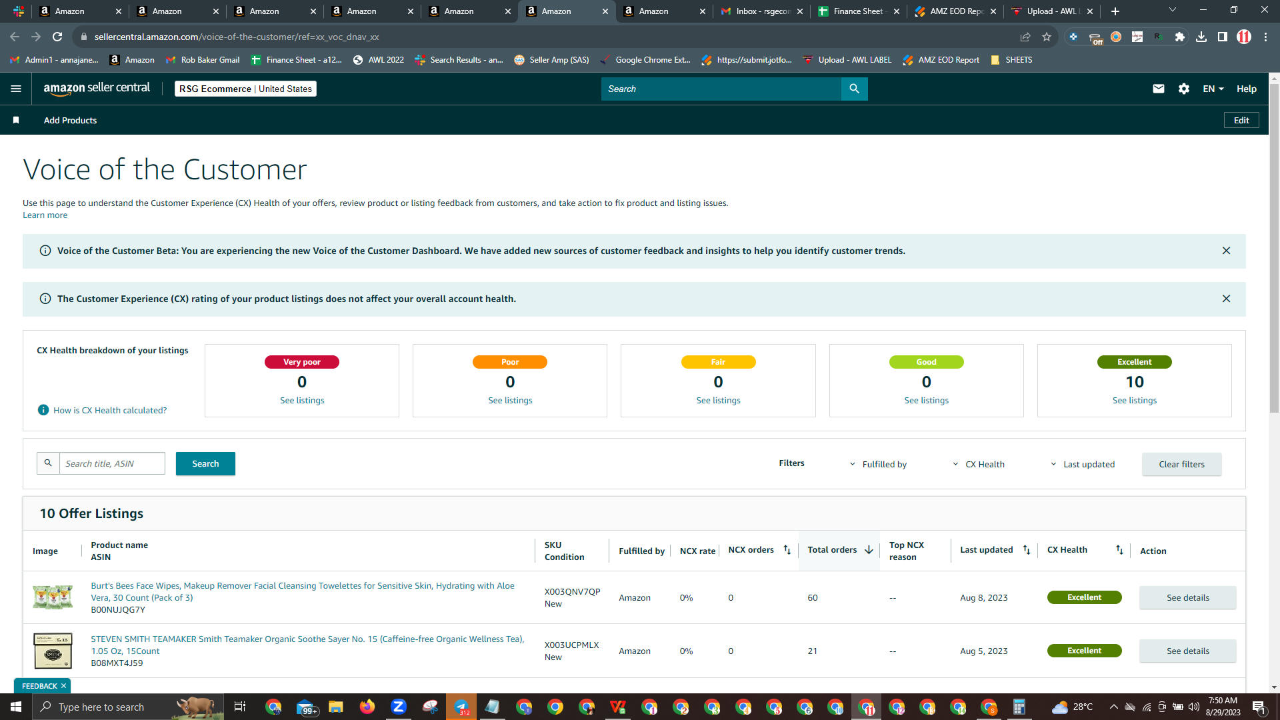Open the messages envelope icon

coord(1159,89)
